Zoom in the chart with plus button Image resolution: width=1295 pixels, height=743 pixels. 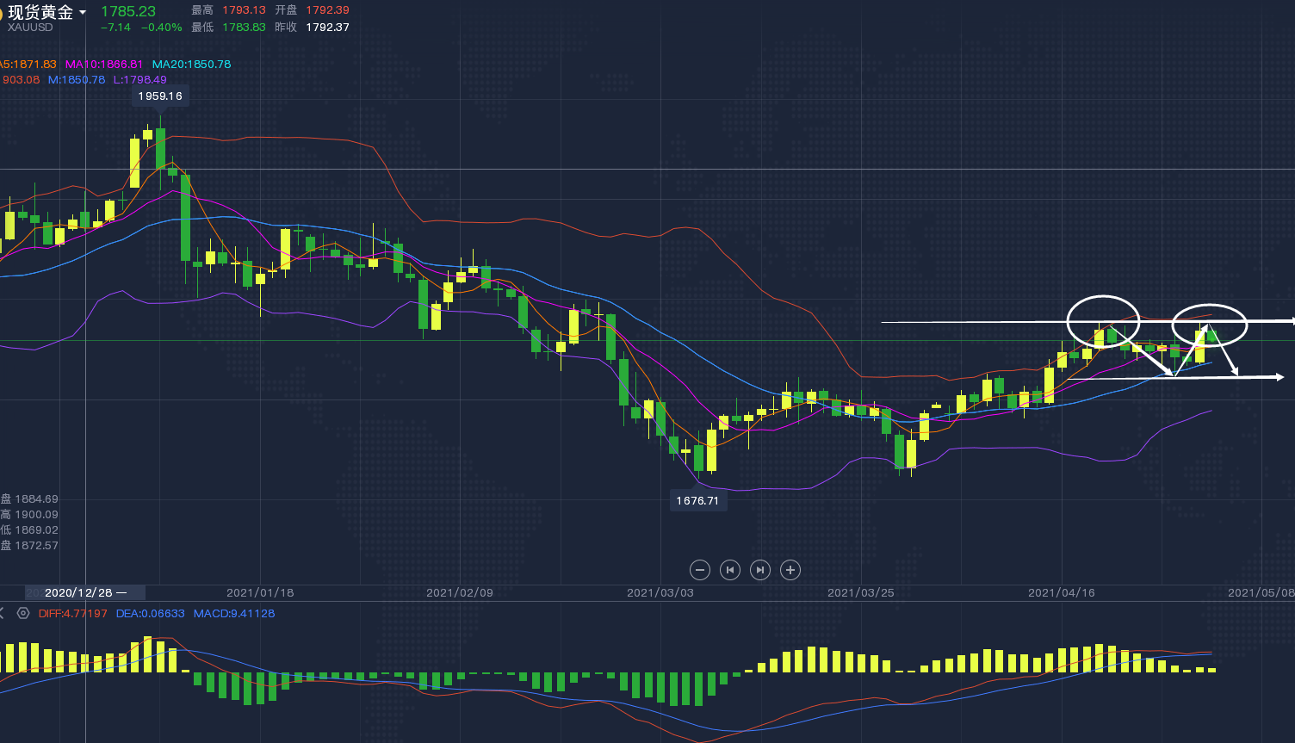coord(790,570)
